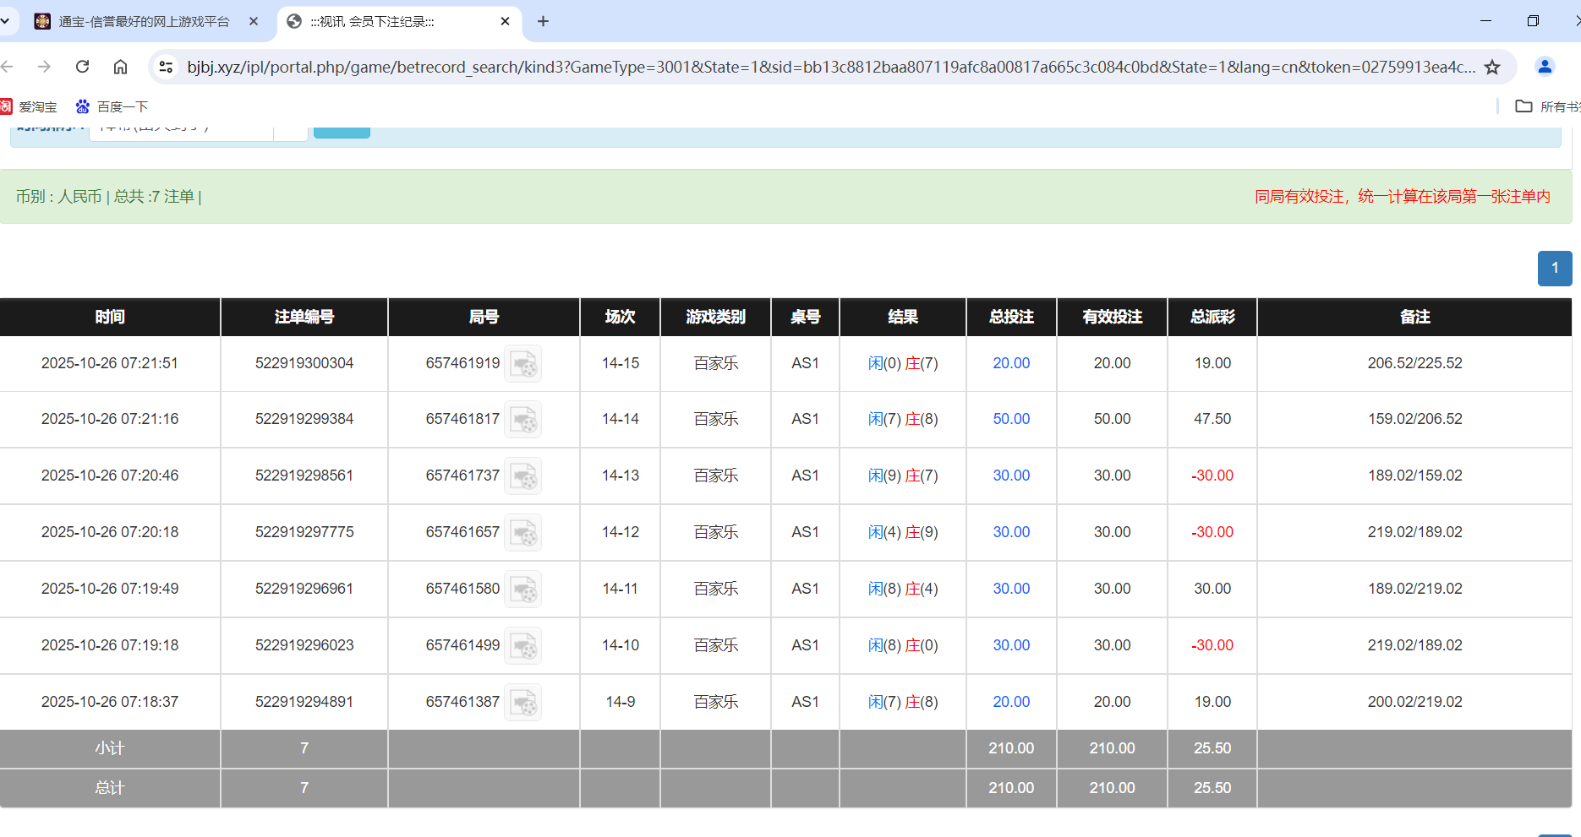Open the tab search dropdown arrow

5,21
